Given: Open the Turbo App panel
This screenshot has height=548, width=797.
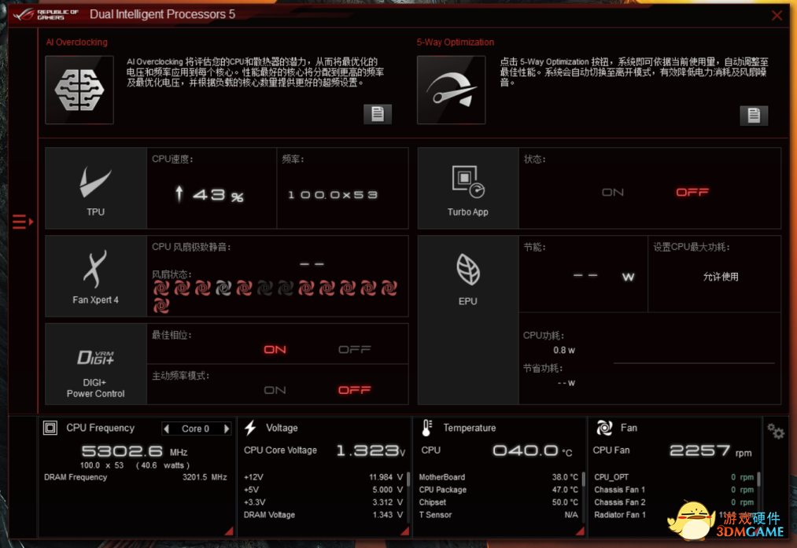Looking at the screenshot, I should (467, 189).
